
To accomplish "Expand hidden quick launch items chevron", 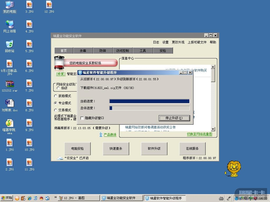I will point(55,197).
